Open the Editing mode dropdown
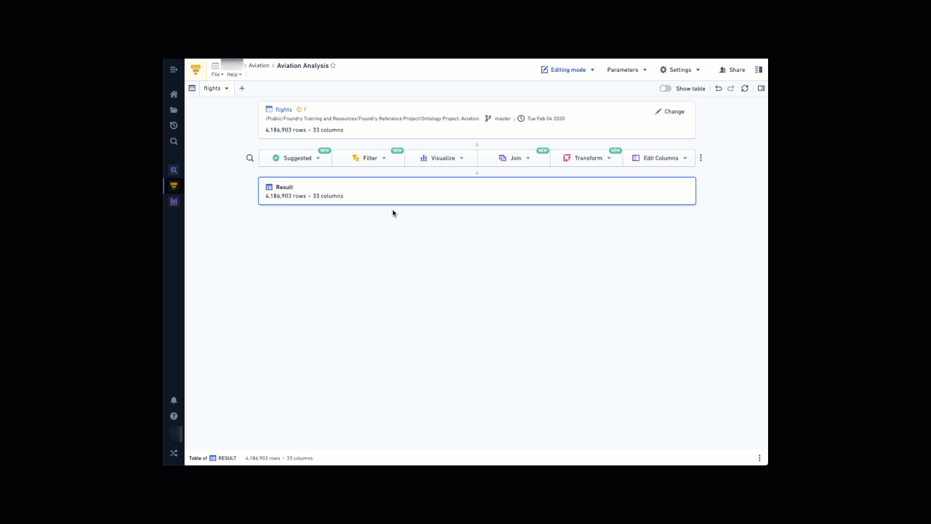 tap(568, 70)
